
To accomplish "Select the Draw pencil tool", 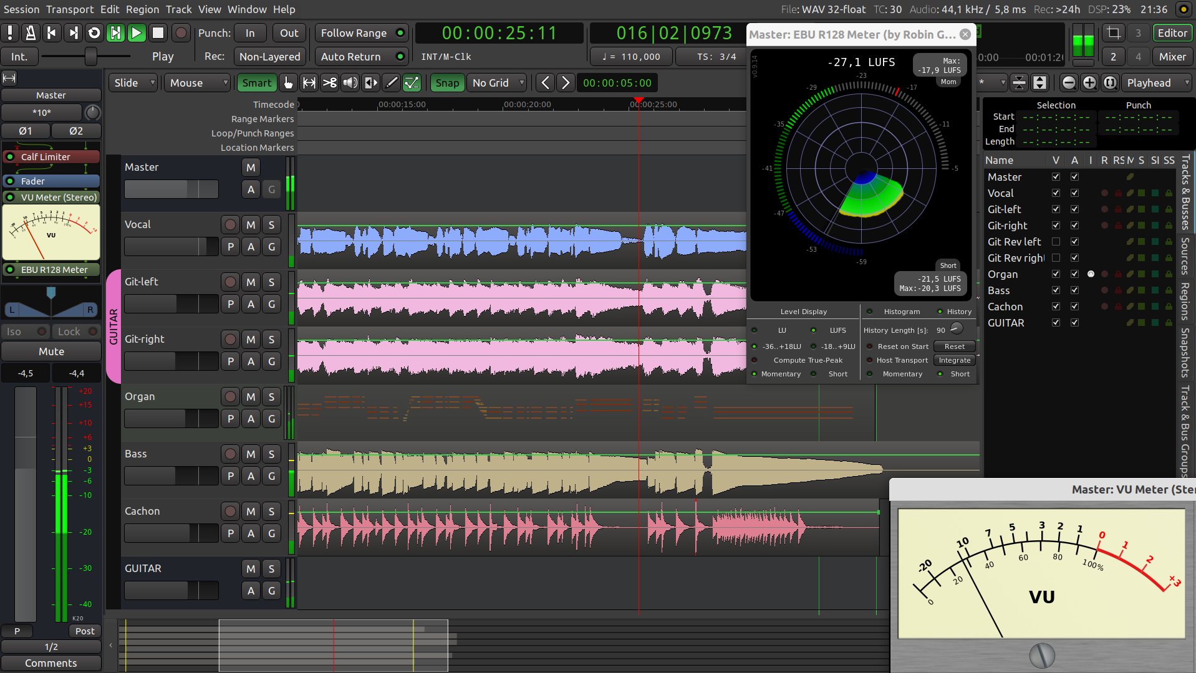I will (391, 83).
